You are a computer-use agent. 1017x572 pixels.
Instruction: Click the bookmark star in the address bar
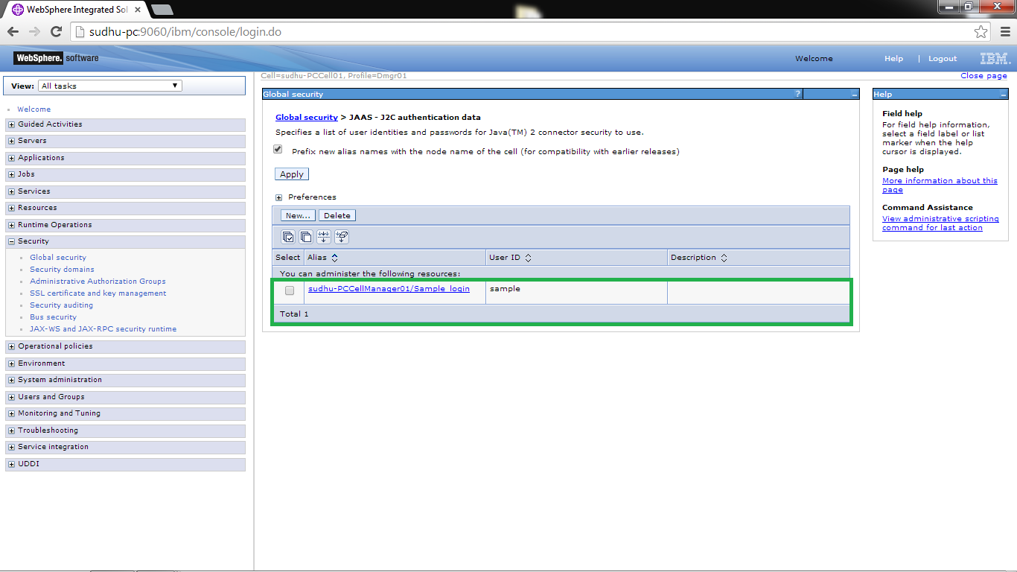click(x=981, y=31)
